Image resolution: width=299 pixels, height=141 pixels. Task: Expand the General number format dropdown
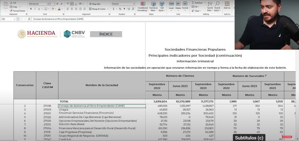point(134,4)
